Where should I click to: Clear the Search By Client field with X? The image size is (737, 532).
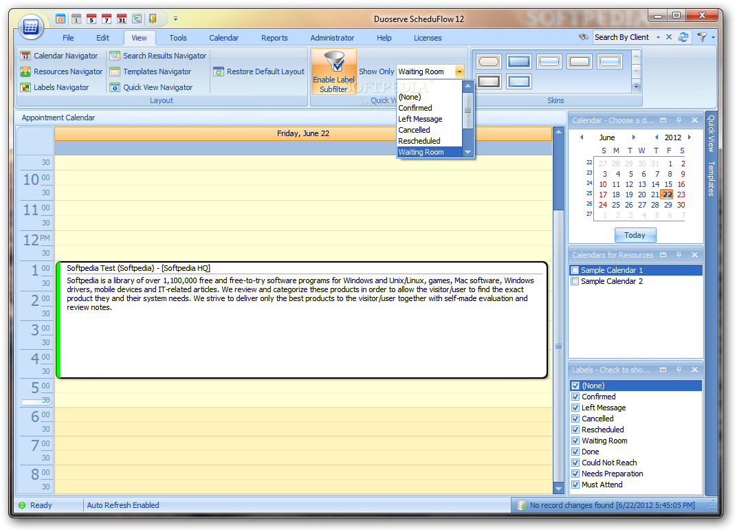point(669,37)
